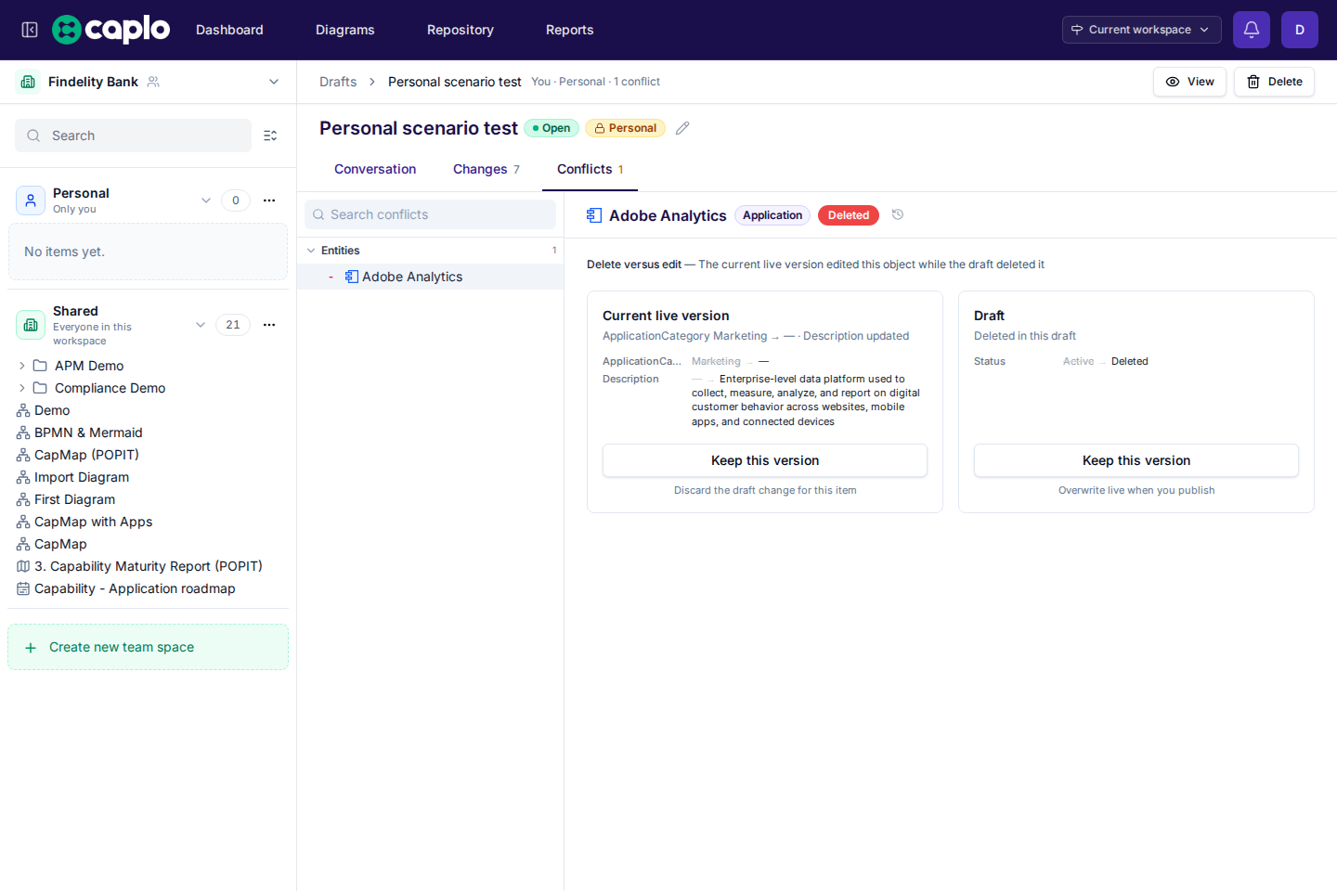Image resolution: width=1337 pixels, height=891 pixels.
Task: Expand Compliance Demo folder
Action: click(x=22, y=388)
